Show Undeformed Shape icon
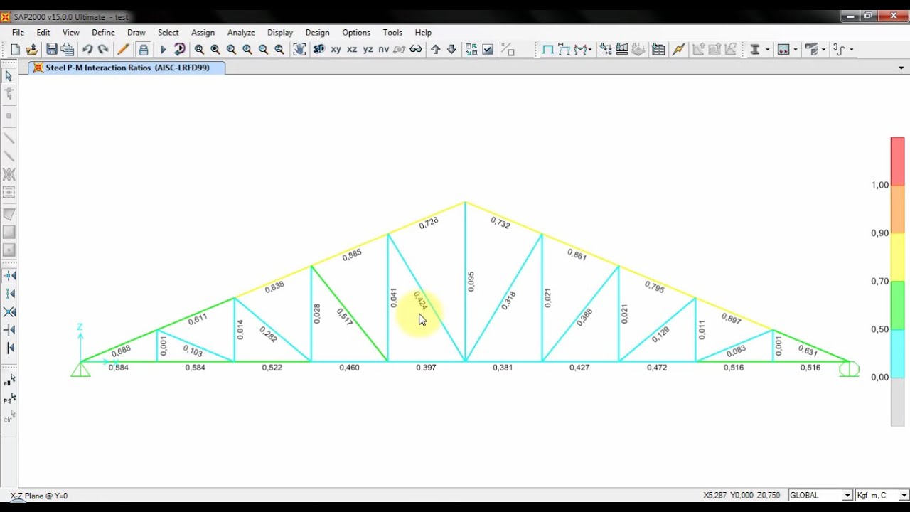The image size is (910, 512). pos(547,49)
